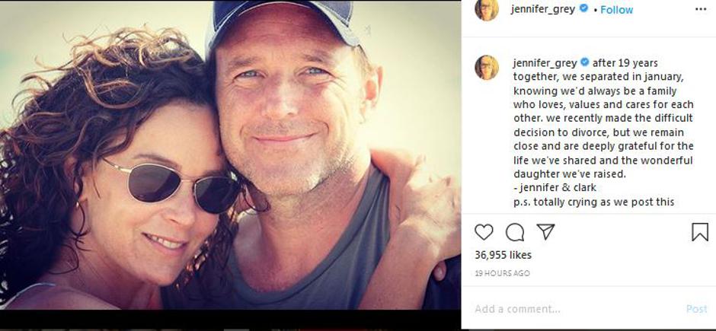Screen dimensions: 716x331
Task: Click the caption text 'after 19 years together'
Action: coord(625,62)
